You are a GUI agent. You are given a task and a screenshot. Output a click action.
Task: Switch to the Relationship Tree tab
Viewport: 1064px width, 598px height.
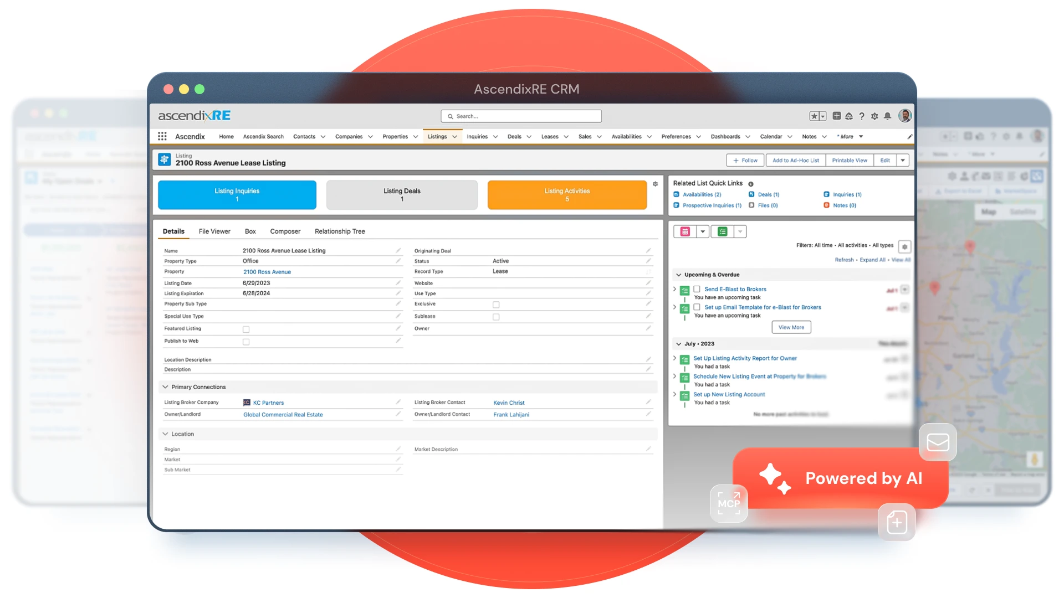tap(340, 231)
